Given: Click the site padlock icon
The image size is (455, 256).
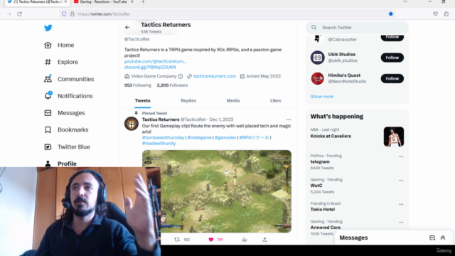Looking at the screenshot, I should tap(73, 14).
